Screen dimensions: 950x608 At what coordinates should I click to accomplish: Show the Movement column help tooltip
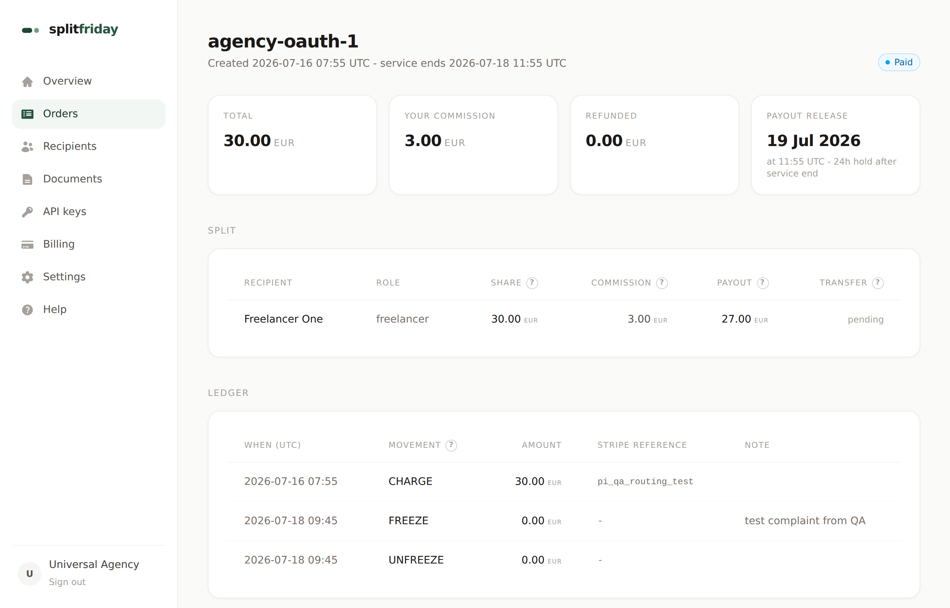[x=451, y=445]
